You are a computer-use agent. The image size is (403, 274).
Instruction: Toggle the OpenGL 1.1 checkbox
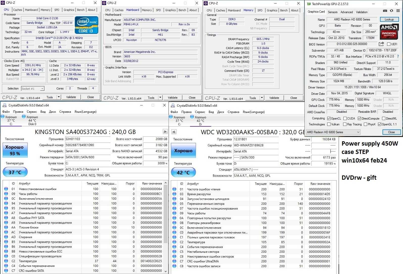[380, 124]
